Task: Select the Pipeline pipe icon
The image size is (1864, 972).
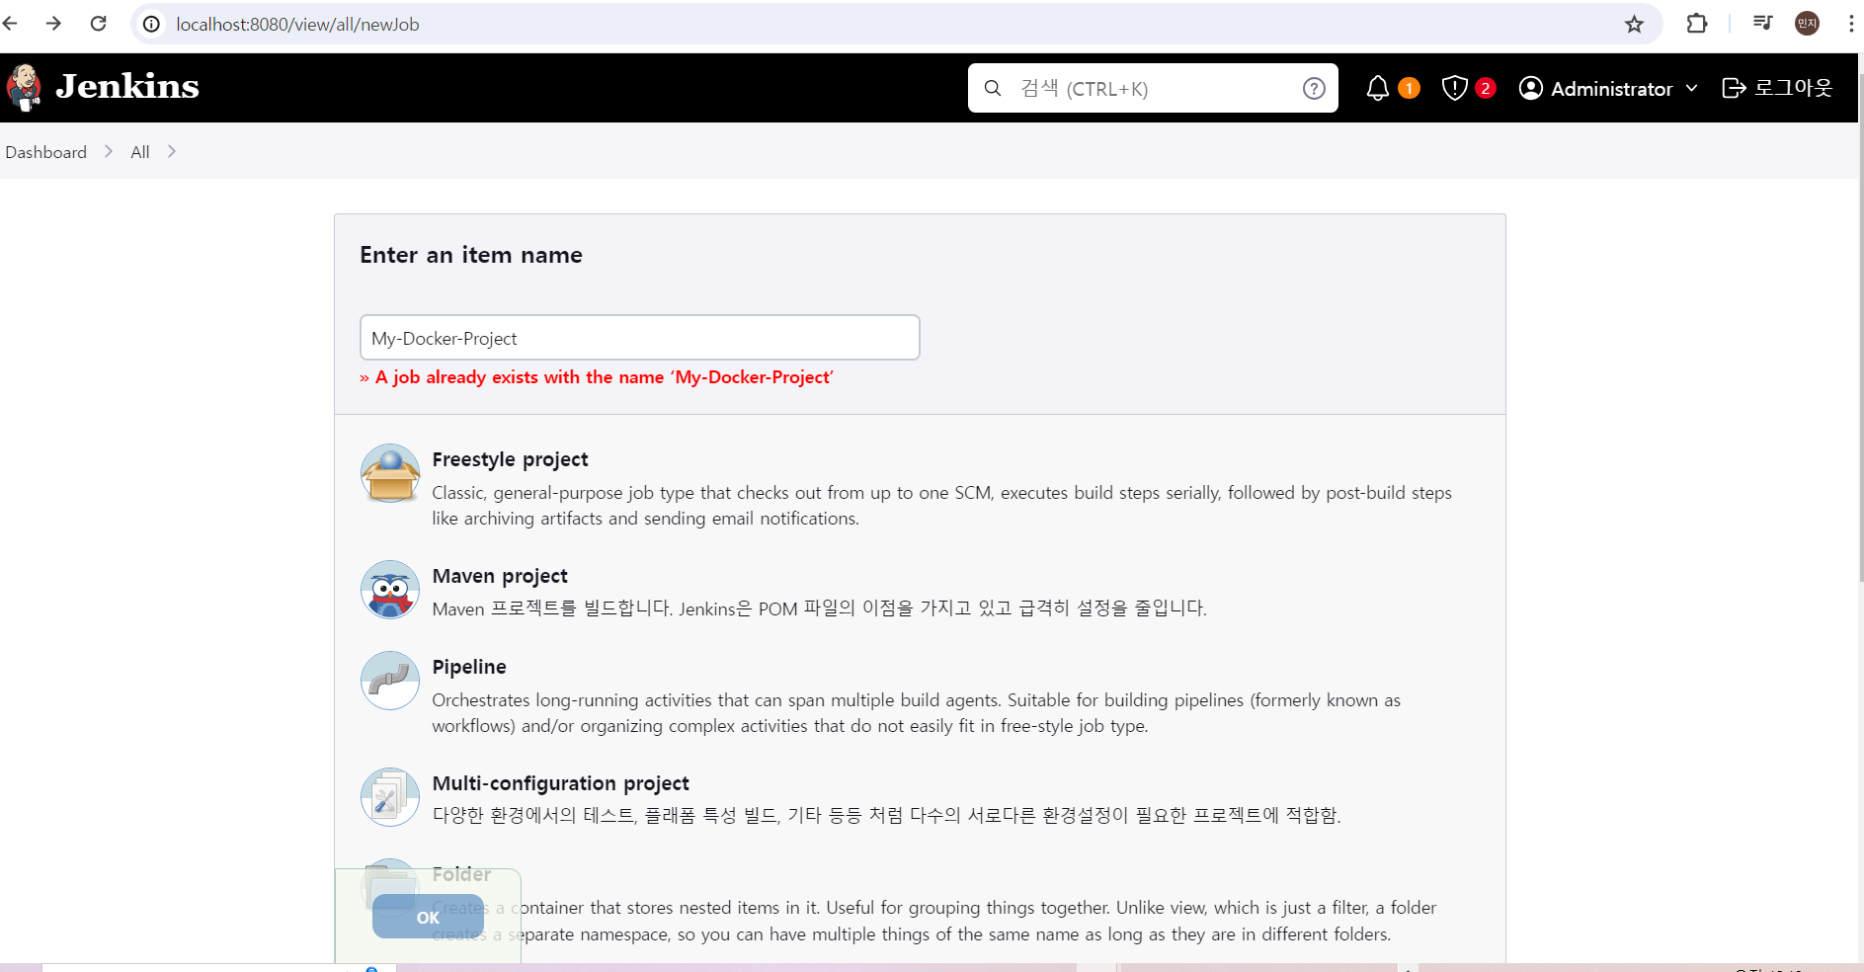Action: [x=390, y=681]
